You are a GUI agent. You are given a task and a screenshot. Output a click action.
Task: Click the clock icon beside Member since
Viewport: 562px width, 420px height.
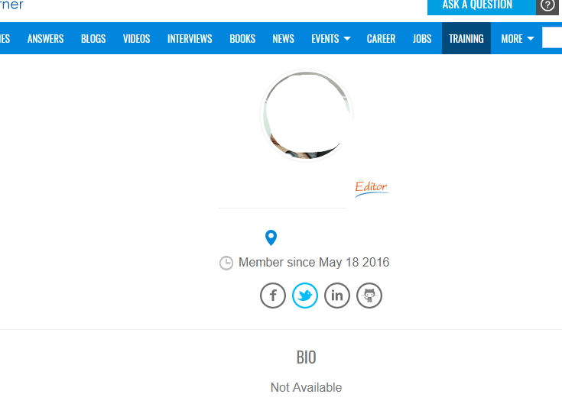click(x=226, y=263)
